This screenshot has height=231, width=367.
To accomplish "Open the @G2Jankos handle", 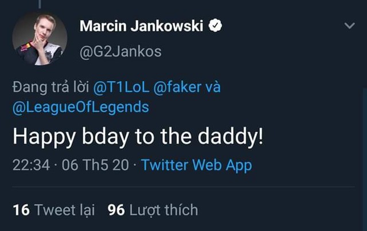I will (120, 51).
